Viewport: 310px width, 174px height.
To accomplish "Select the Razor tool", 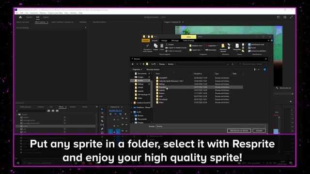I will pos(102,121).
